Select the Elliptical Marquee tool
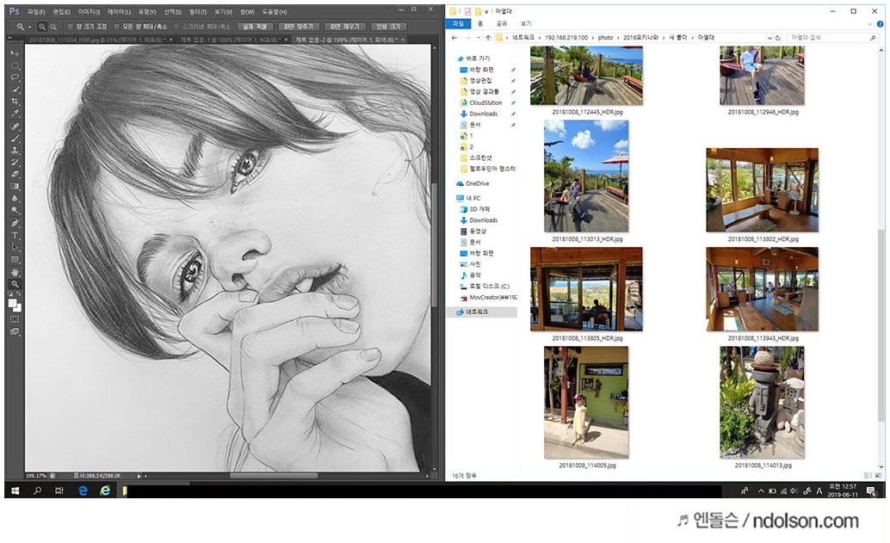This screenshot has height=543, width=890. [x=15, y=65]
